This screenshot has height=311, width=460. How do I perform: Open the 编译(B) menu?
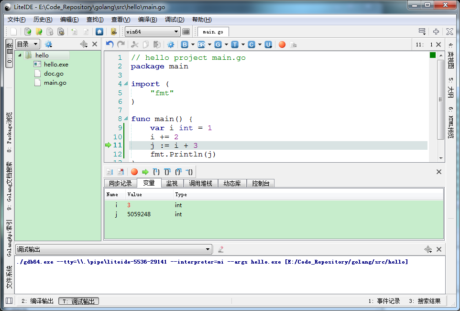(x=148, y=20)
